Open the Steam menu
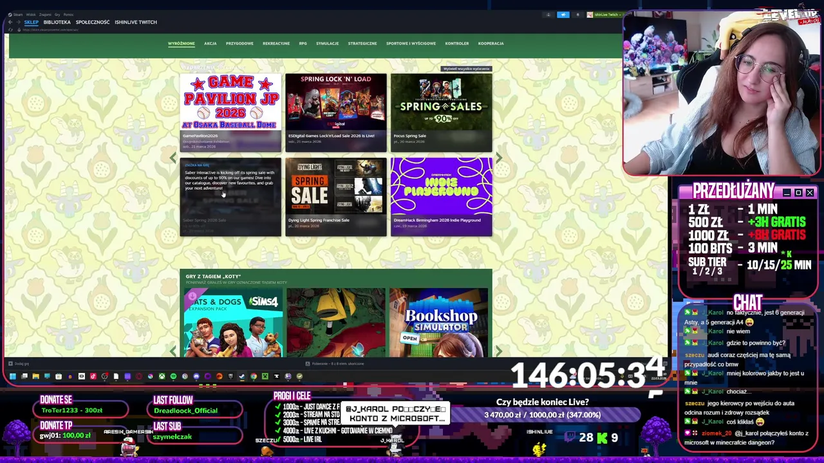This screenshot has height=463, width=824. pyautogui.click(x=17, y=15)
